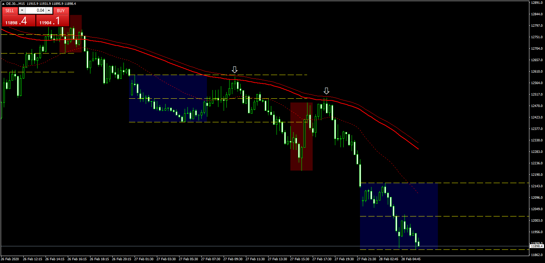The width and height of the screenshot is (545, 263).
Task: Increase lot volume with up arrow
Action: tap(49, 11)
